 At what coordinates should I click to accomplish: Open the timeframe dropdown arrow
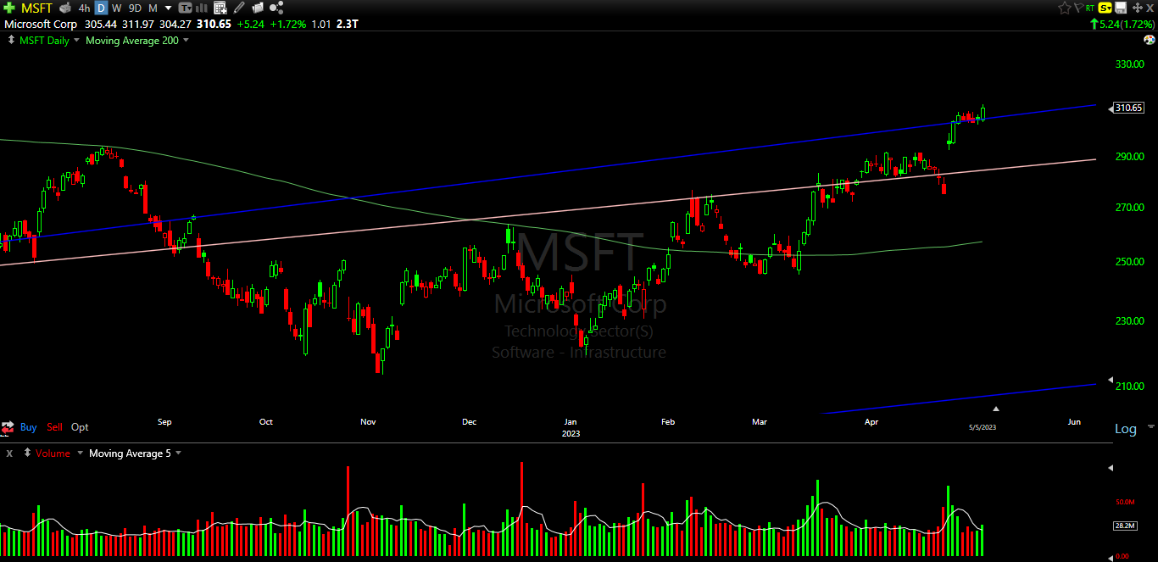coord(169,8)
